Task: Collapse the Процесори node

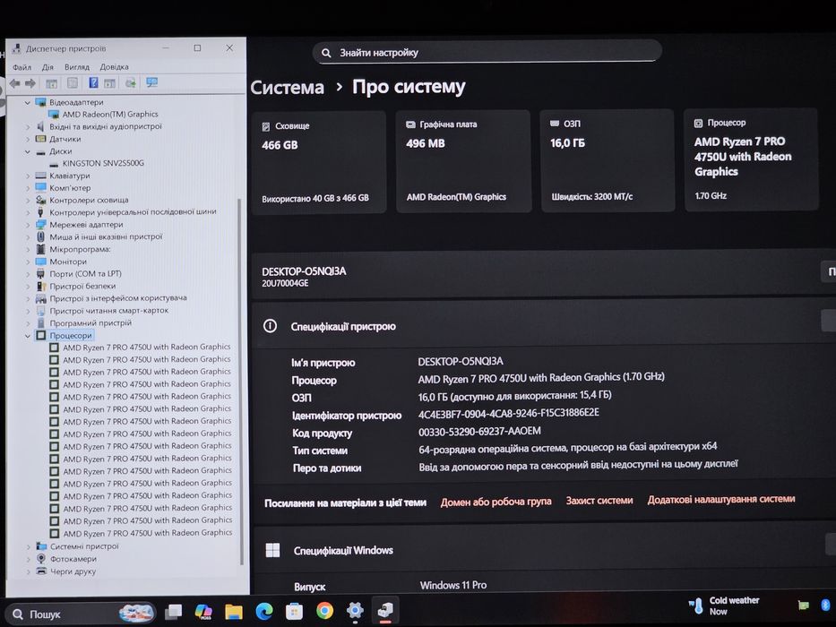Action: click(28, 336)
